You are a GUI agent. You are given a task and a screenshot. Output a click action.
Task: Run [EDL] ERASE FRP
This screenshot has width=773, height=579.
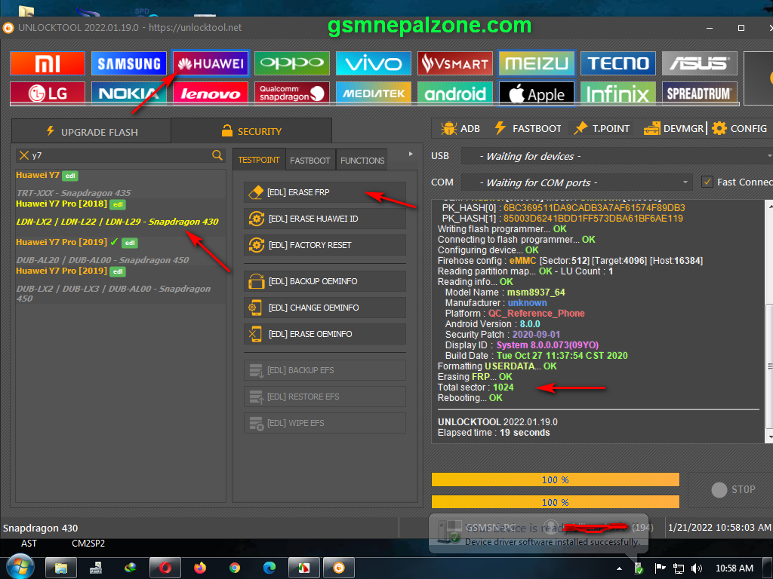325,192
